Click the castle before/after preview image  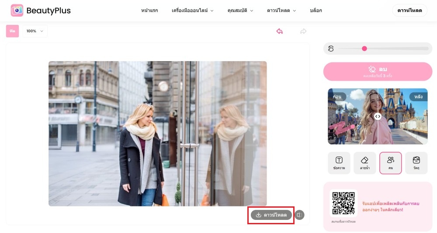(x=378, y=116)
